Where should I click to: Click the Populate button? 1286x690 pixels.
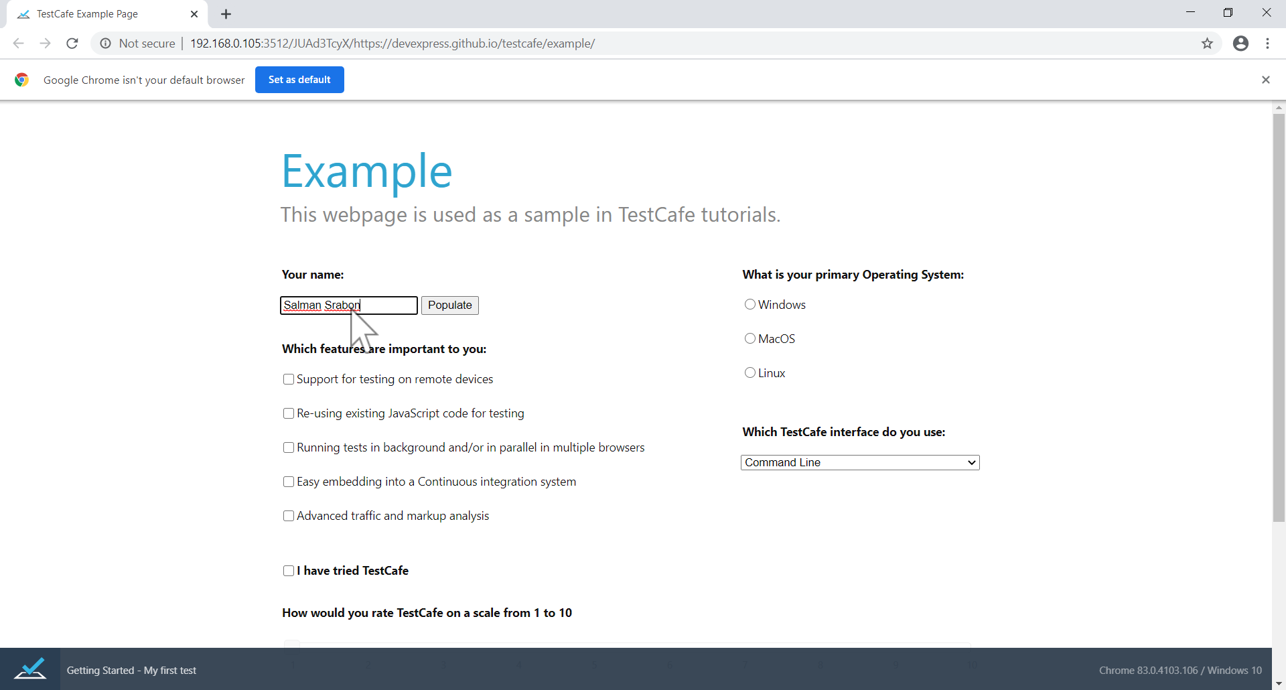pos(450,305)
